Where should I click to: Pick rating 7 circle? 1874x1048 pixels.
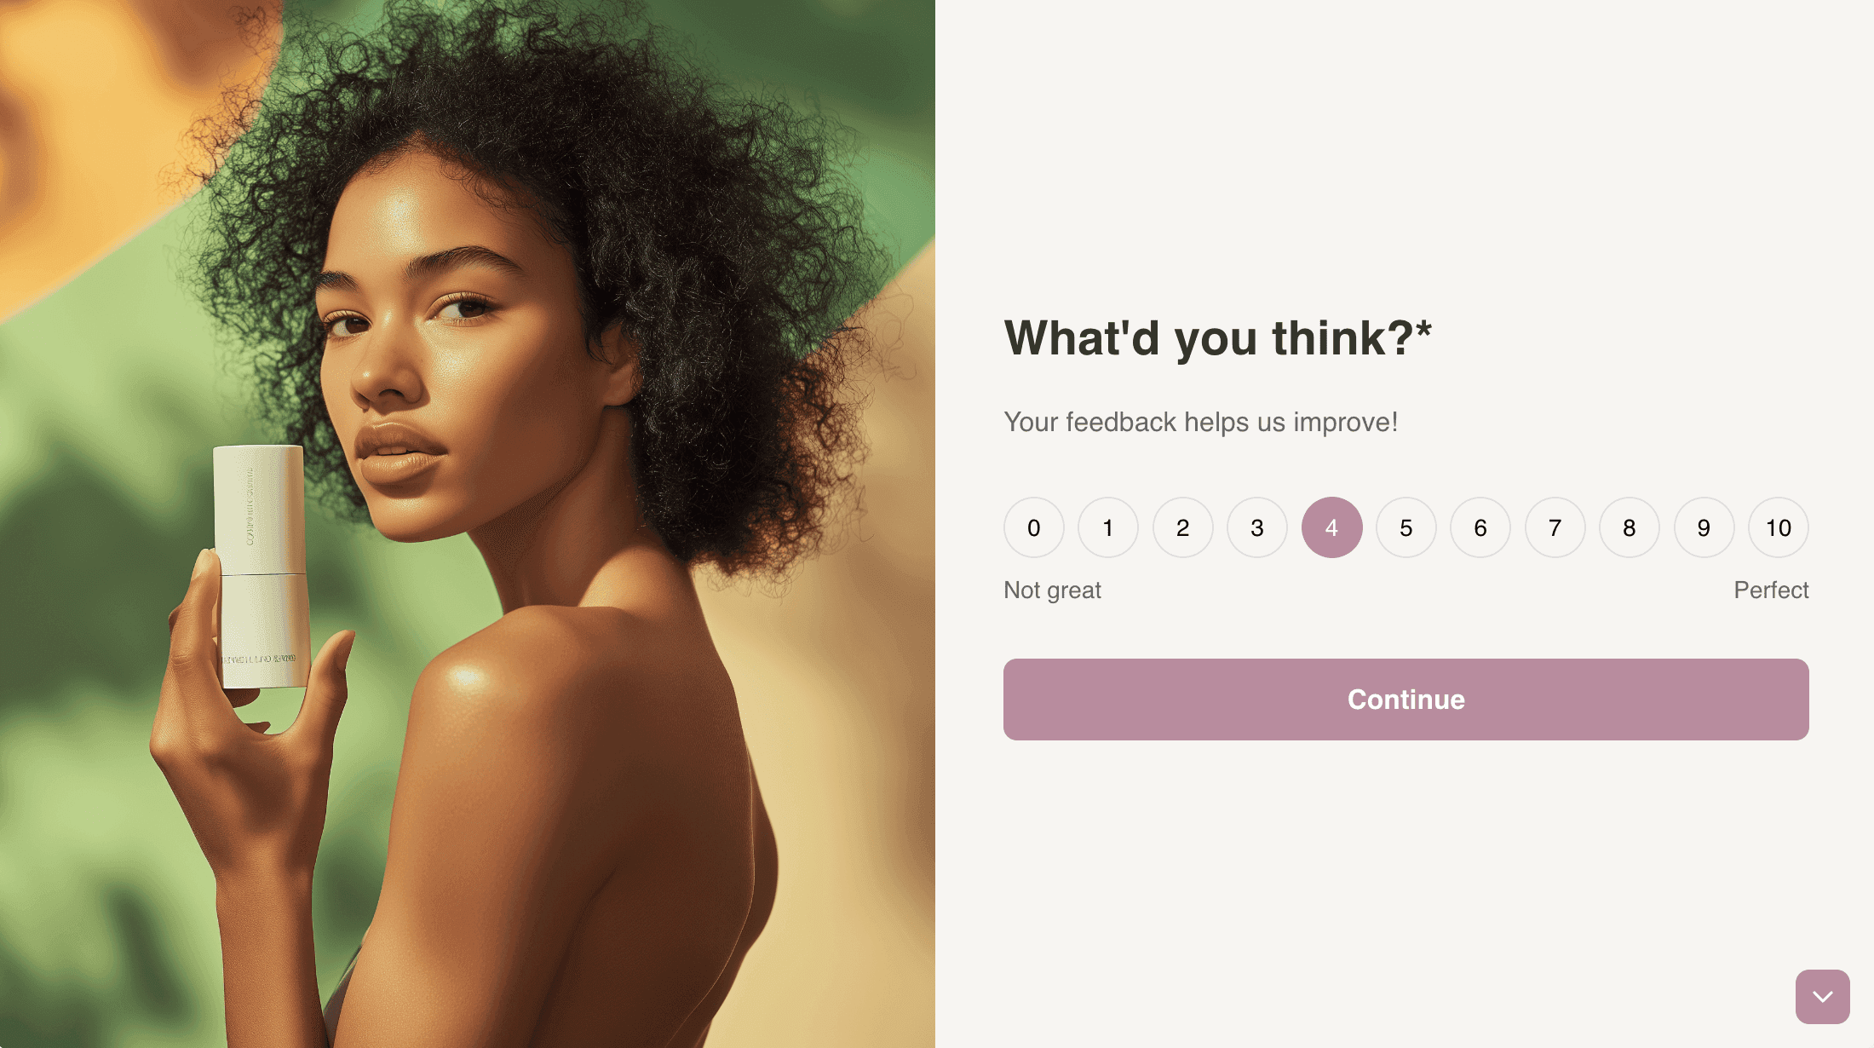click(1555, 527)
